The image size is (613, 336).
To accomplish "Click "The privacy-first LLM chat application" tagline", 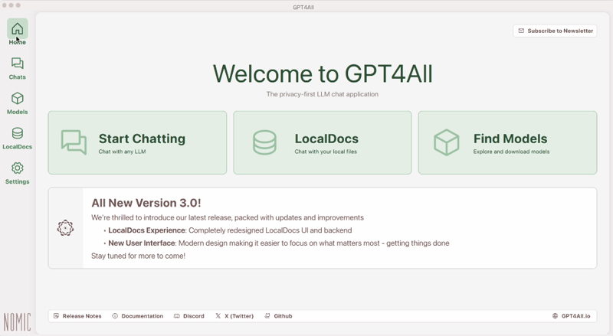I will pos(323,94).
